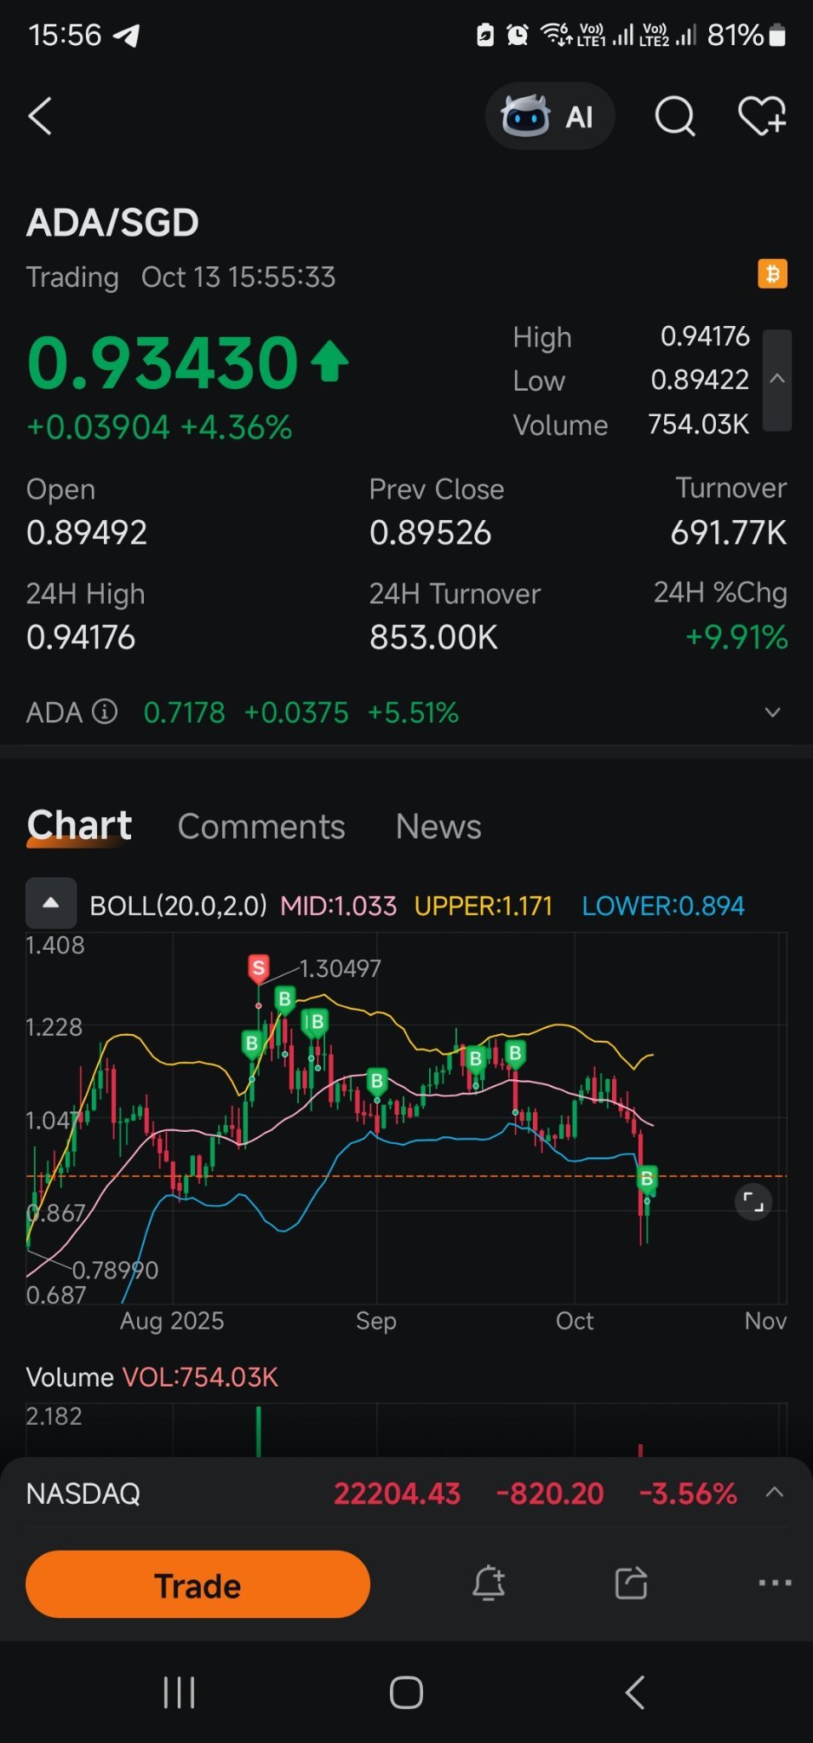Tap the battery 81% status indicator
The height and width of the screenshot is (1743, 813).
[747, 35]
